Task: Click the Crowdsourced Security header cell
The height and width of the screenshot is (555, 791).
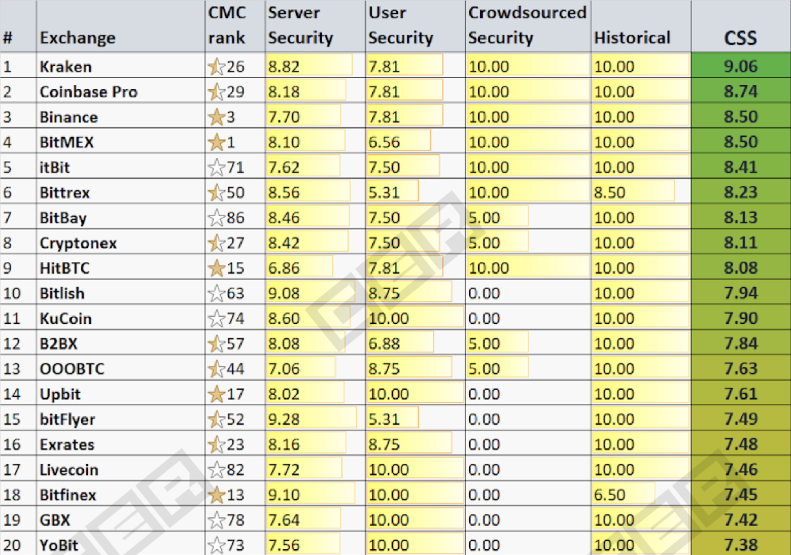Action: click(x=527, y=26)
